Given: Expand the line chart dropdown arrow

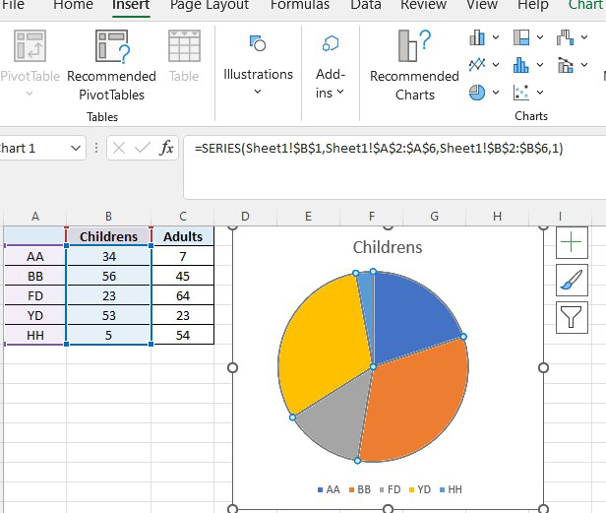Looking at the screenshot, I should (496, 65).
